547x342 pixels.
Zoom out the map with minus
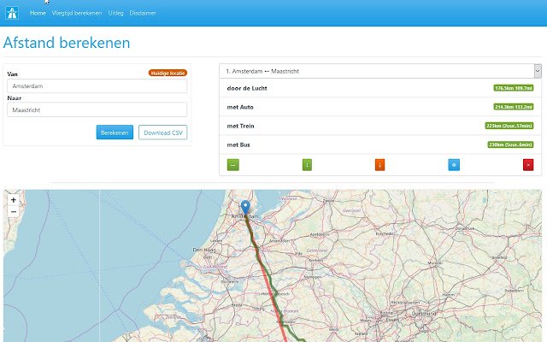(14, 211)
